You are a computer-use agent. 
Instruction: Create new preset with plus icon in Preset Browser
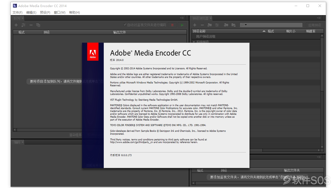click(x=195, y=25)
